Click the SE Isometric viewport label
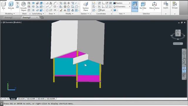This screenshot has height=106, width=188. point(9,22)
